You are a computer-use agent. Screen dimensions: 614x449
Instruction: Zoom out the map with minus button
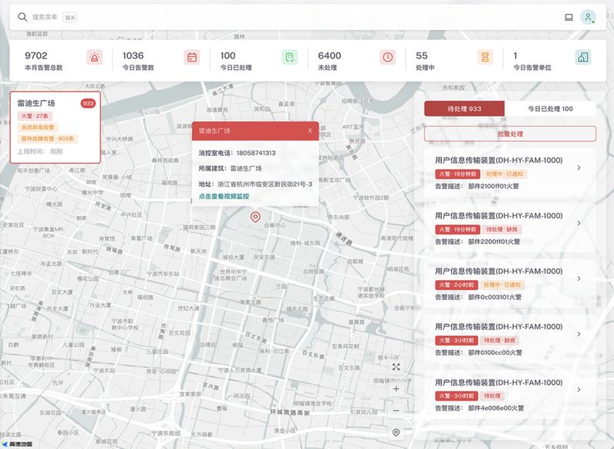pyautogui.click(x=396, y=410)
